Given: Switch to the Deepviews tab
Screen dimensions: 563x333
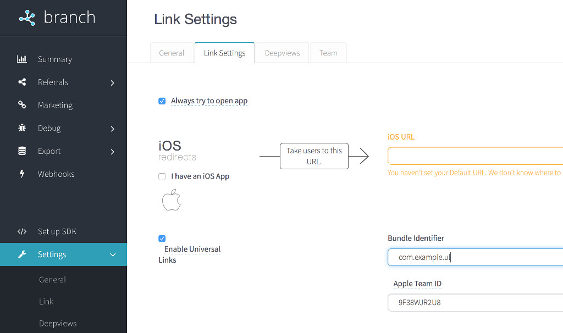Looking at the screenshot, I should click(282, 53).
